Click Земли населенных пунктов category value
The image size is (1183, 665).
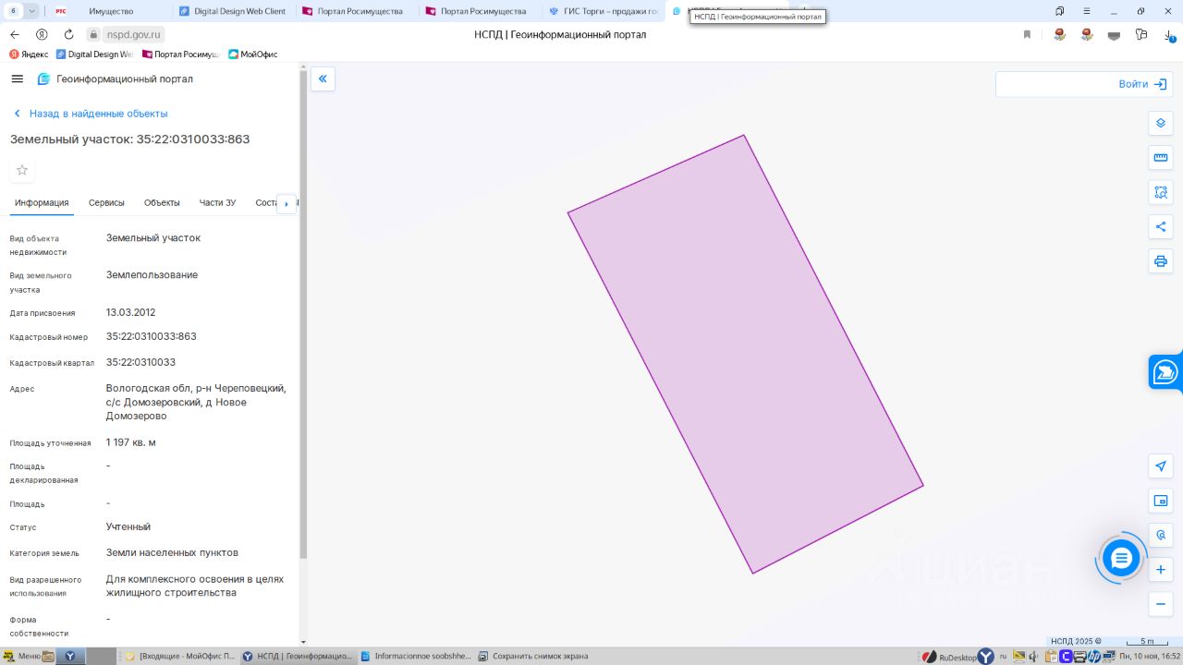[x=172, y=552]
